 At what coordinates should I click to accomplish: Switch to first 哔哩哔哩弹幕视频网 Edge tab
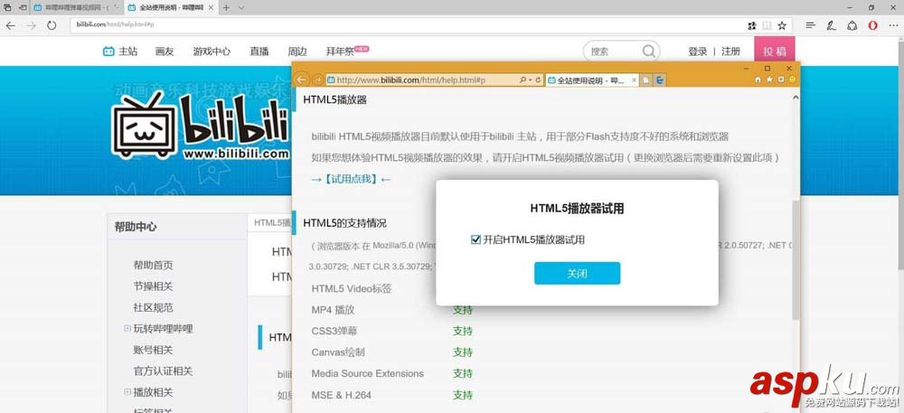click(x=77, y=8)
